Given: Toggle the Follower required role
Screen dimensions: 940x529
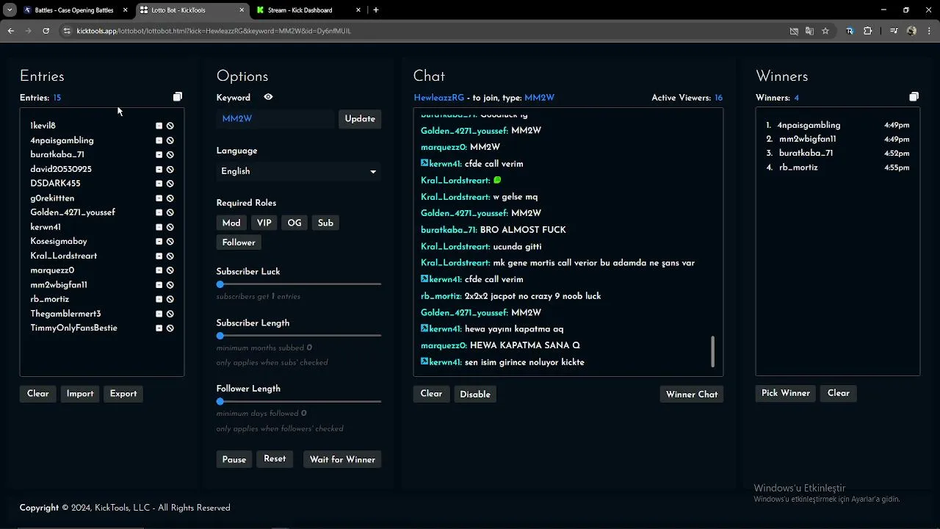Looking at the screenshot, I should 239,242.
